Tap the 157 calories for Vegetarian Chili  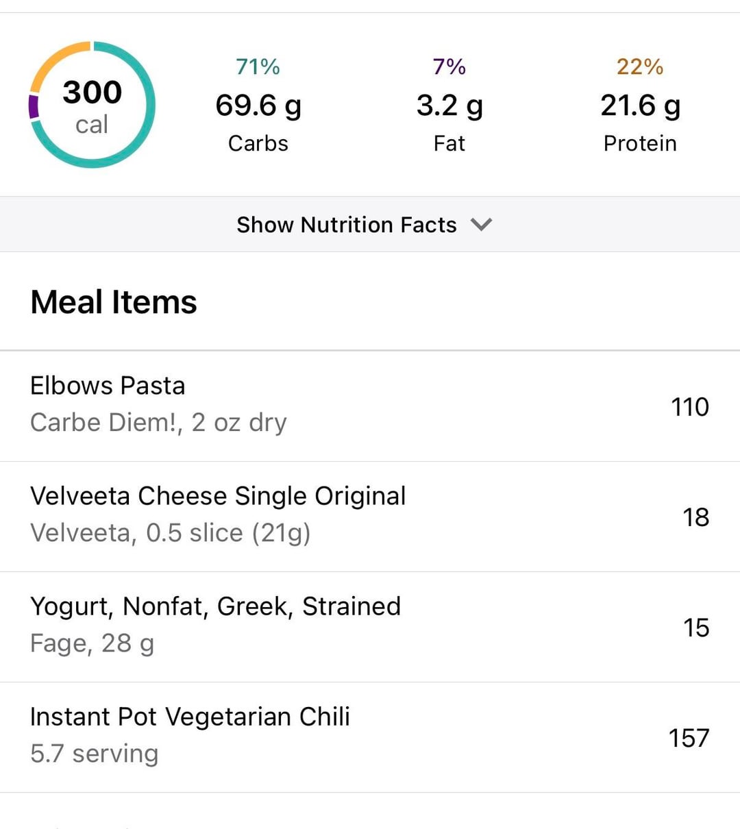[x=689, y=738]
